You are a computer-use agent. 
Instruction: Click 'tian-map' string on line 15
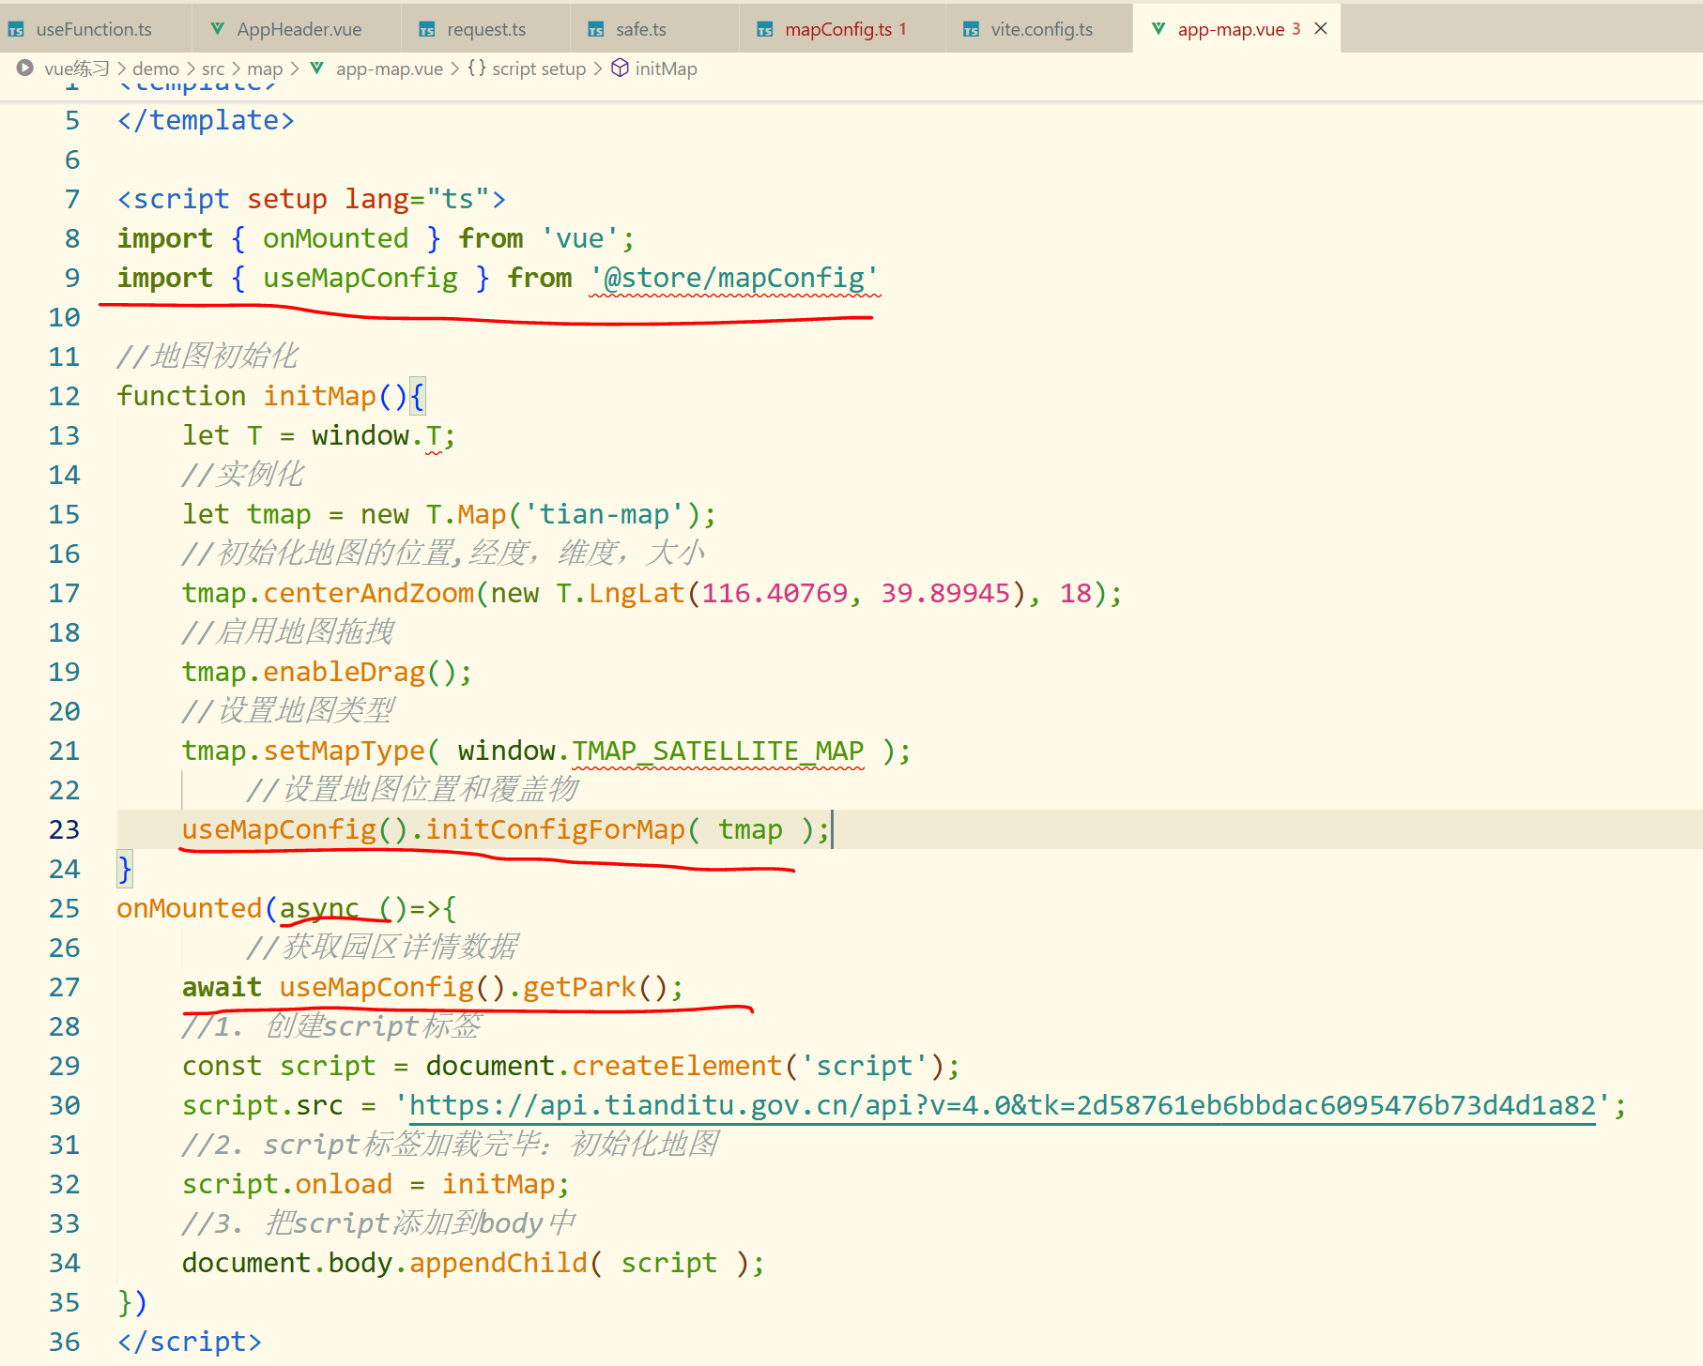(604, 514)
